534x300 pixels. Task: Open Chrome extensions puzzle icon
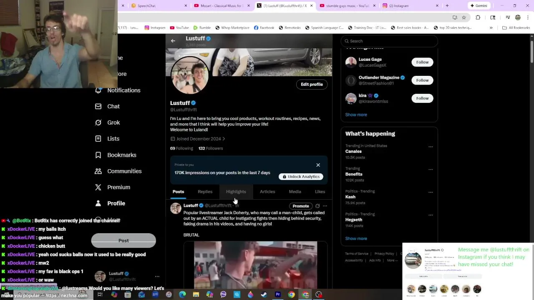coord(478,17)
